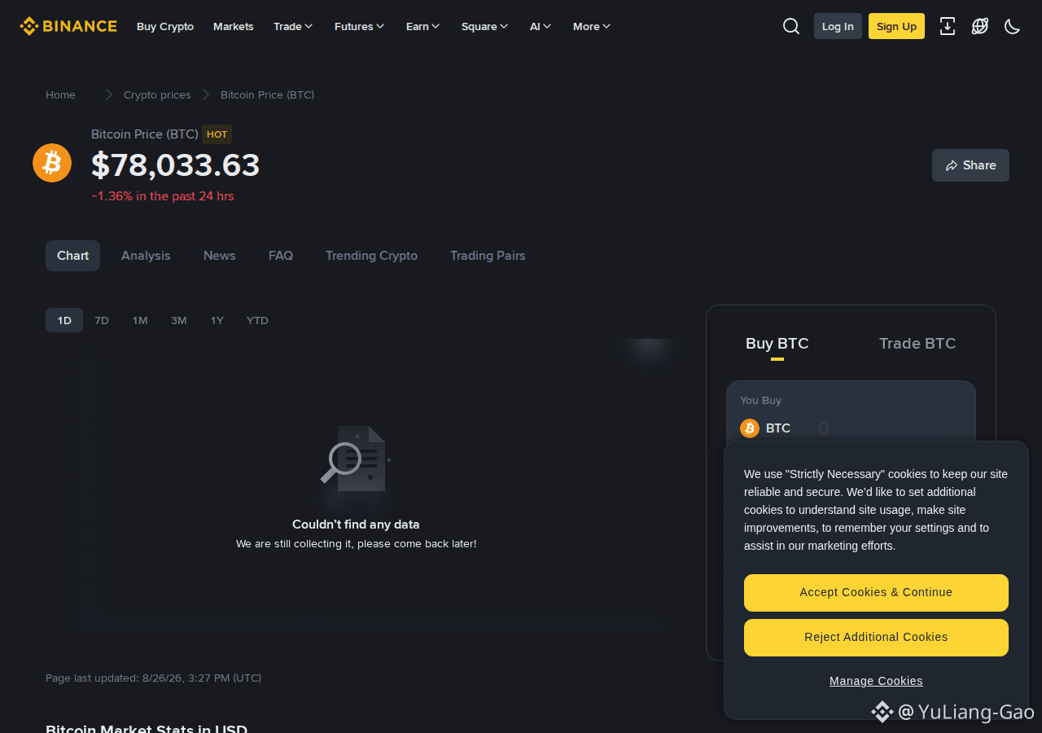Click the Share button

(970, 165)
